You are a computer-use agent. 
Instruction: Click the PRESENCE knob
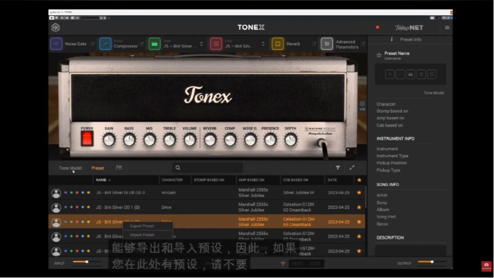point(270,139)
